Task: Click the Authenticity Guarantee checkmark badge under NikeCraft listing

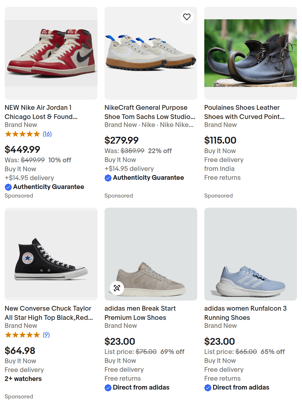Action: tap(108, 178)
